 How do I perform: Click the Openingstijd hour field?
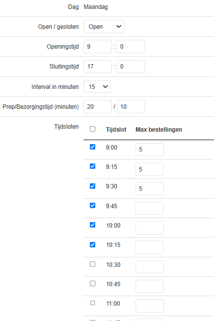(97, 47)
